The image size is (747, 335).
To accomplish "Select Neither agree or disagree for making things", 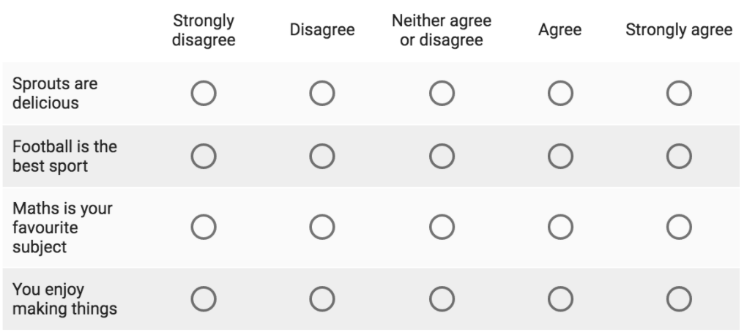I will [442, 299].
